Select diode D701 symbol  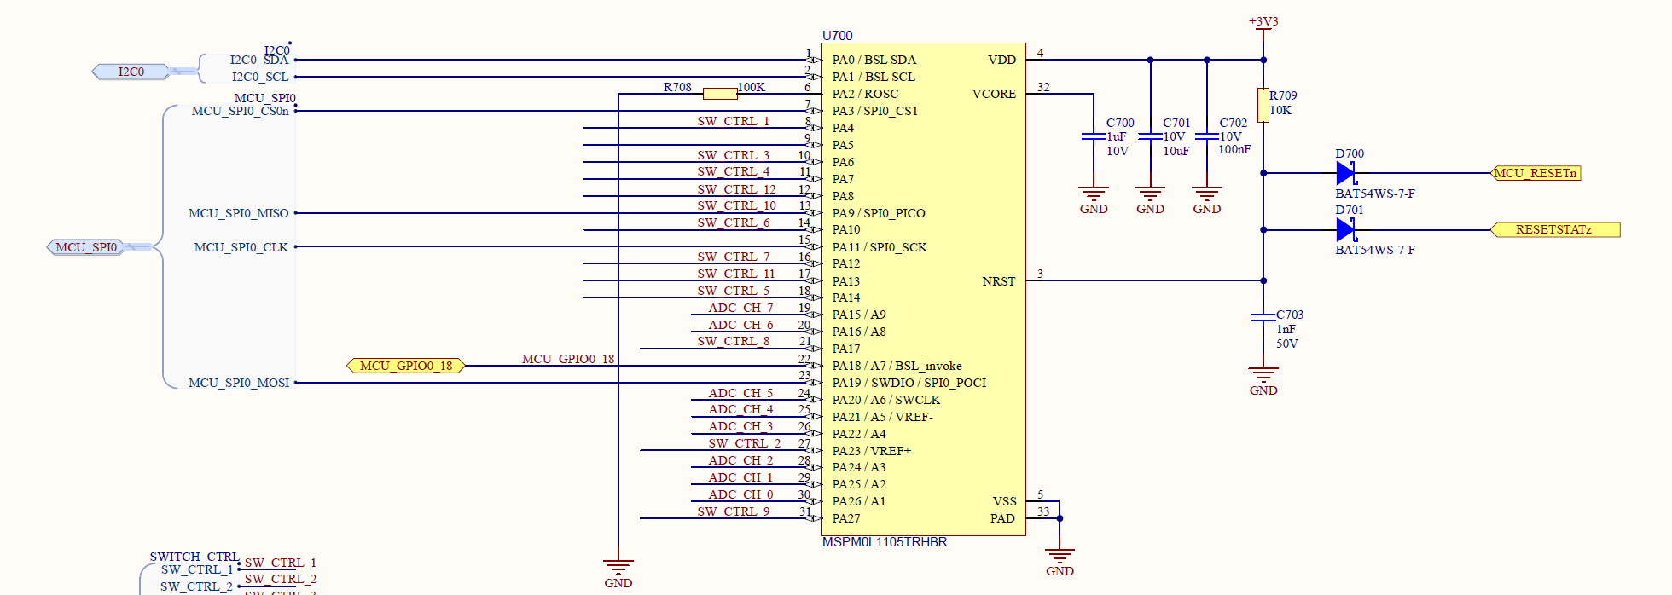[x=1346, y=229]
